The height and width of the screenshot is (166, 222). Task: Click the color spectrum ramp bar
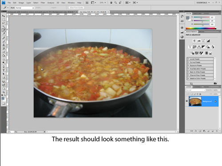tap(201, 28)
